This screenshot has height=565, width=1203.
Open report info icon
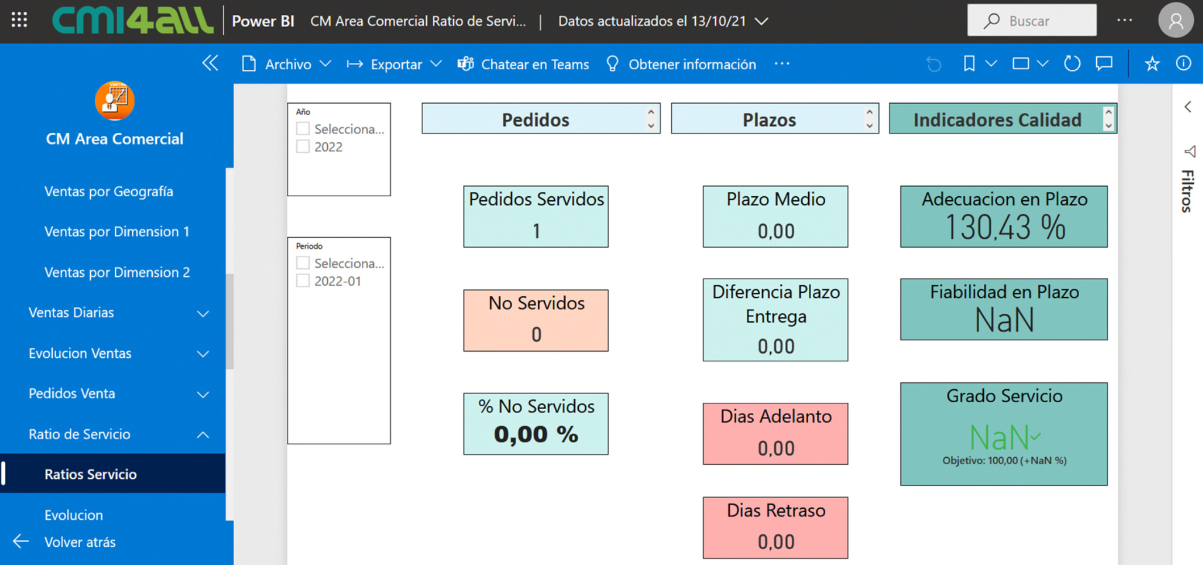[1183, 64]
